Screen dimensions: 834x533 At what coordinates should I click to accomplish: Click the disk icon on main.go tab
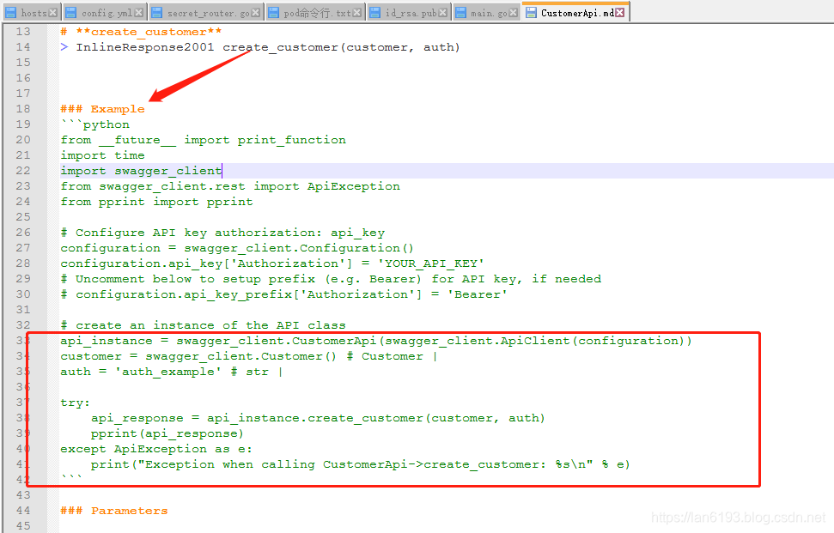(x=460, y=13)
